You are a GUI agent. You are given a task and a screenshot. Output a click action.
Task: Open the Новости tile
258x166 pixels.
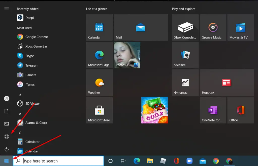pos(227,82)
